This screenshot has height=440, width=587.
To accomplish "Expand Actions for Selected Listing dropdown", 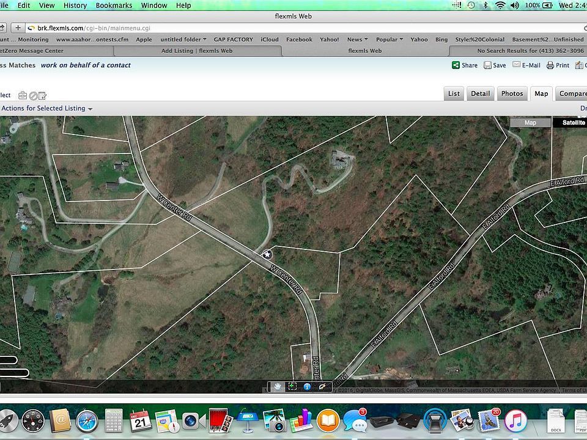I will pyautogui.click(x=47, y=109).
